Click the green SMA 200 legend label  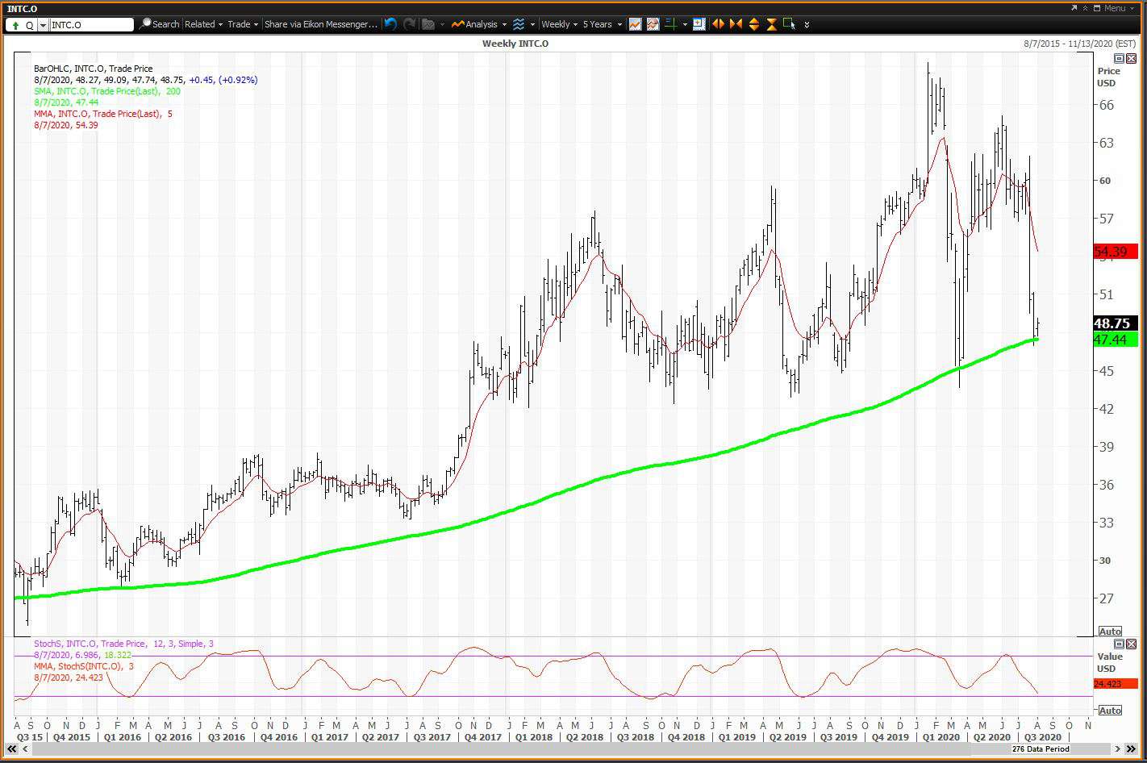(107, 91)
